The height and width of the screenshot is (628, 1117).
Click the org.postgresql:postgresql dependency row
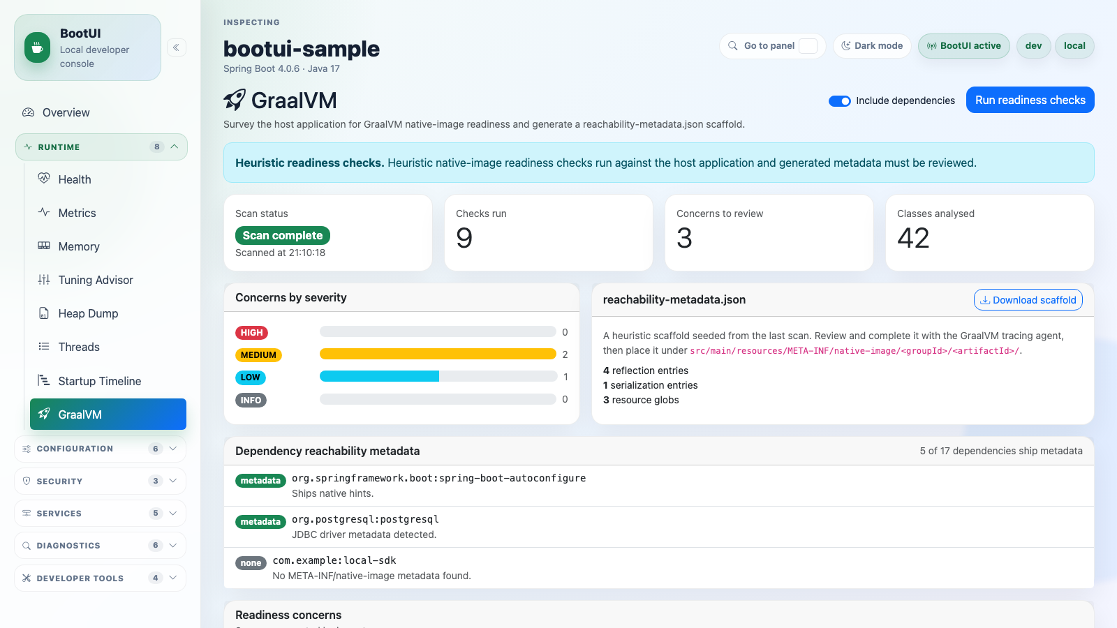pyautogui.click(x=658, y=527)
